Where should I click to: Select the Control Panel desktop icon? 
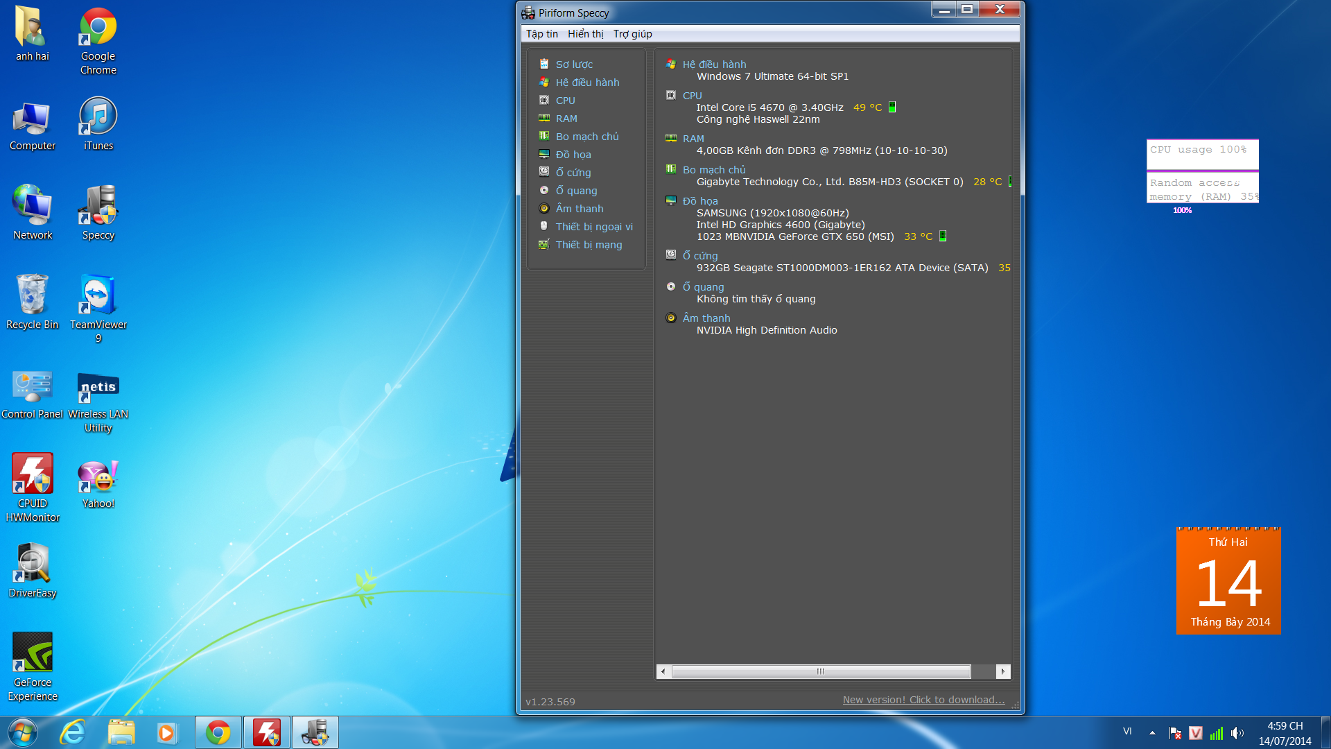click(x=33, y=394)
